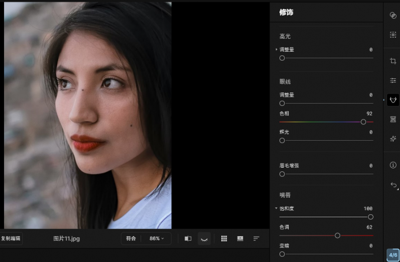Screen dimensions: 400x262
Task: Click the 眉毛增强 label
Action: point(289,165)
